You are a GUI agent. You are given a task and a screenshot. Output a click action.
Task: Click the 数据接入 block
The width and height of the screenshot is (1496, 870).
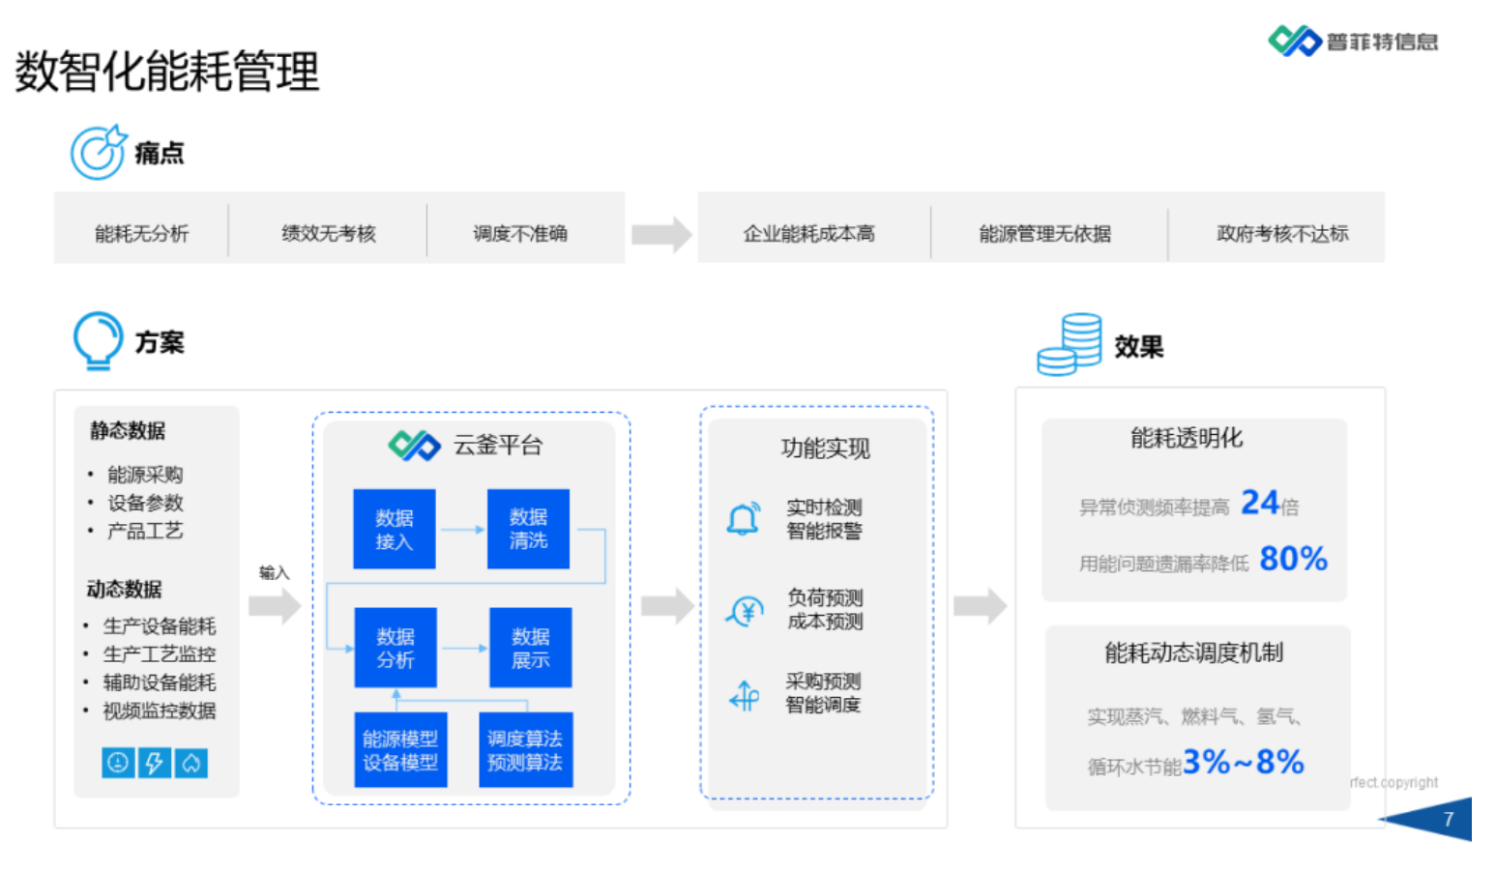395,529
